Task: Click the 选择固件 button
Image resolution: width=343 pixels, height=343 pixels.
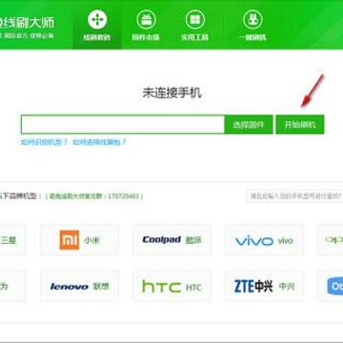Action: (x=249, y=125)
